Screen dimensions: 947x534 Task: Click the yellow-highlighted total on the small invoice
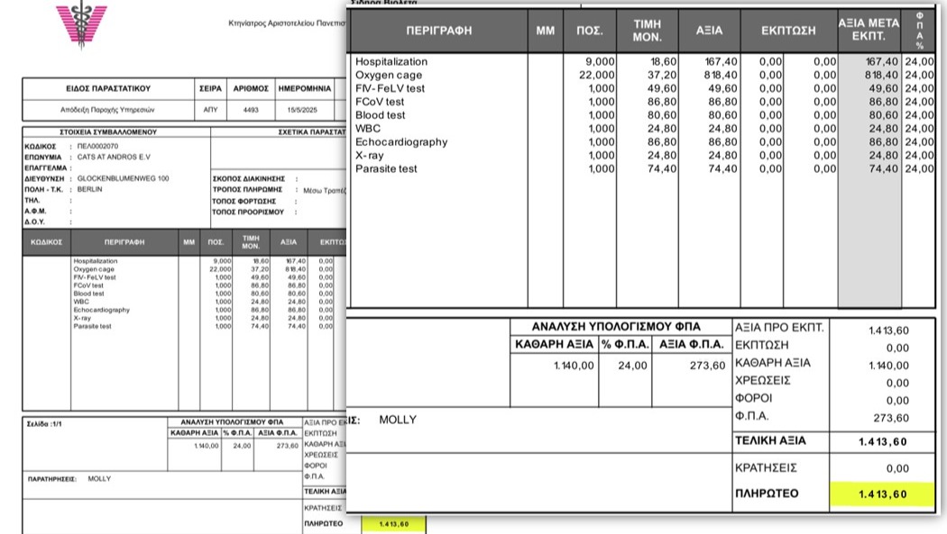[x=394, y=524]
